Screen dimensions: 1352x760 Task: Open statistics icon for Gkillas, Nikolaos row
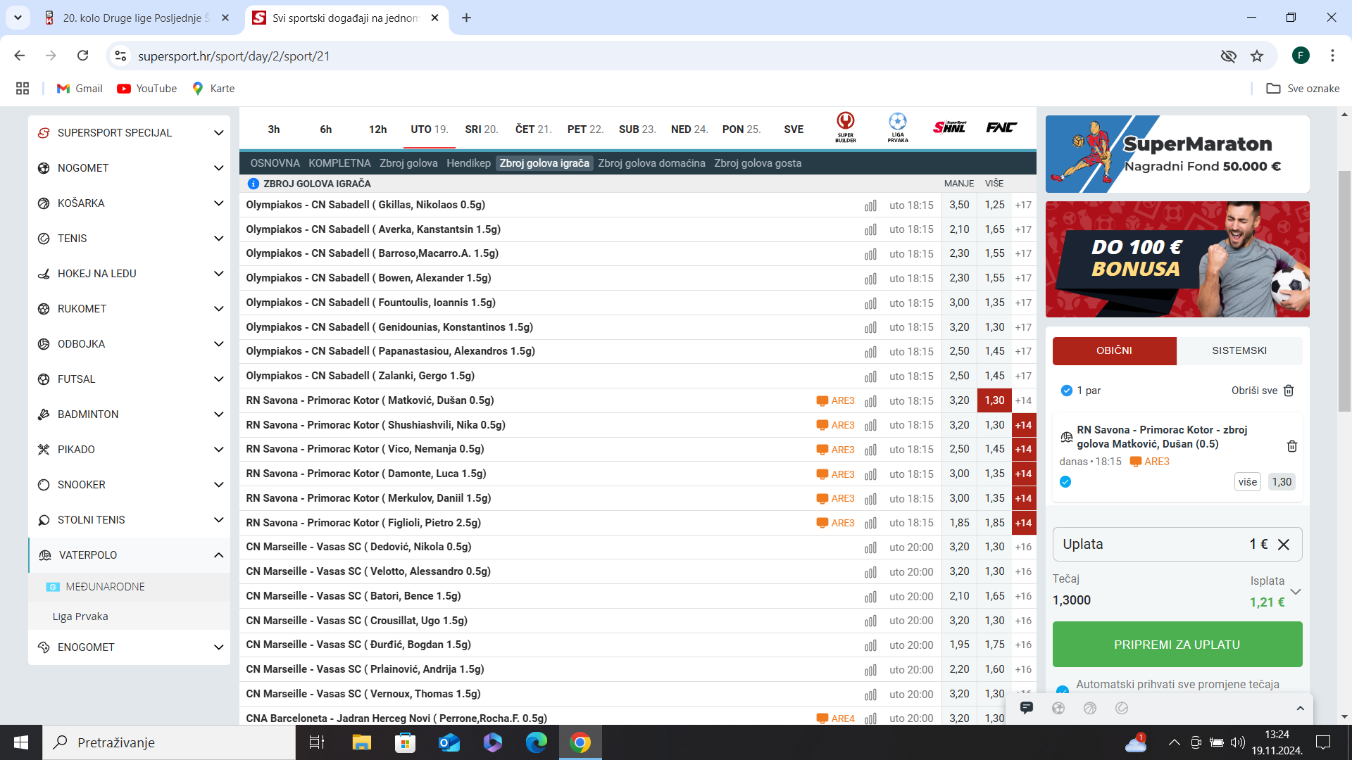[x=871, y=205]
